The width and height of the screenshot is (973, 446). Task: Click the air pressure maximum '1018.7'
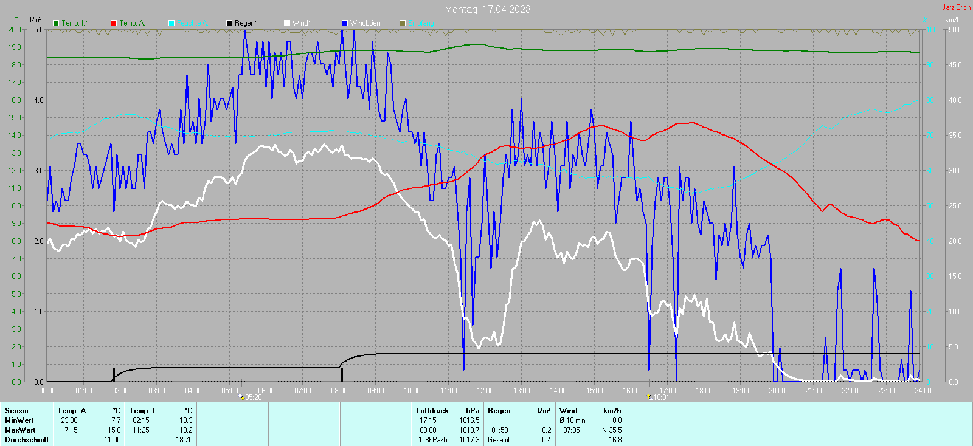[x=469, y=430]
